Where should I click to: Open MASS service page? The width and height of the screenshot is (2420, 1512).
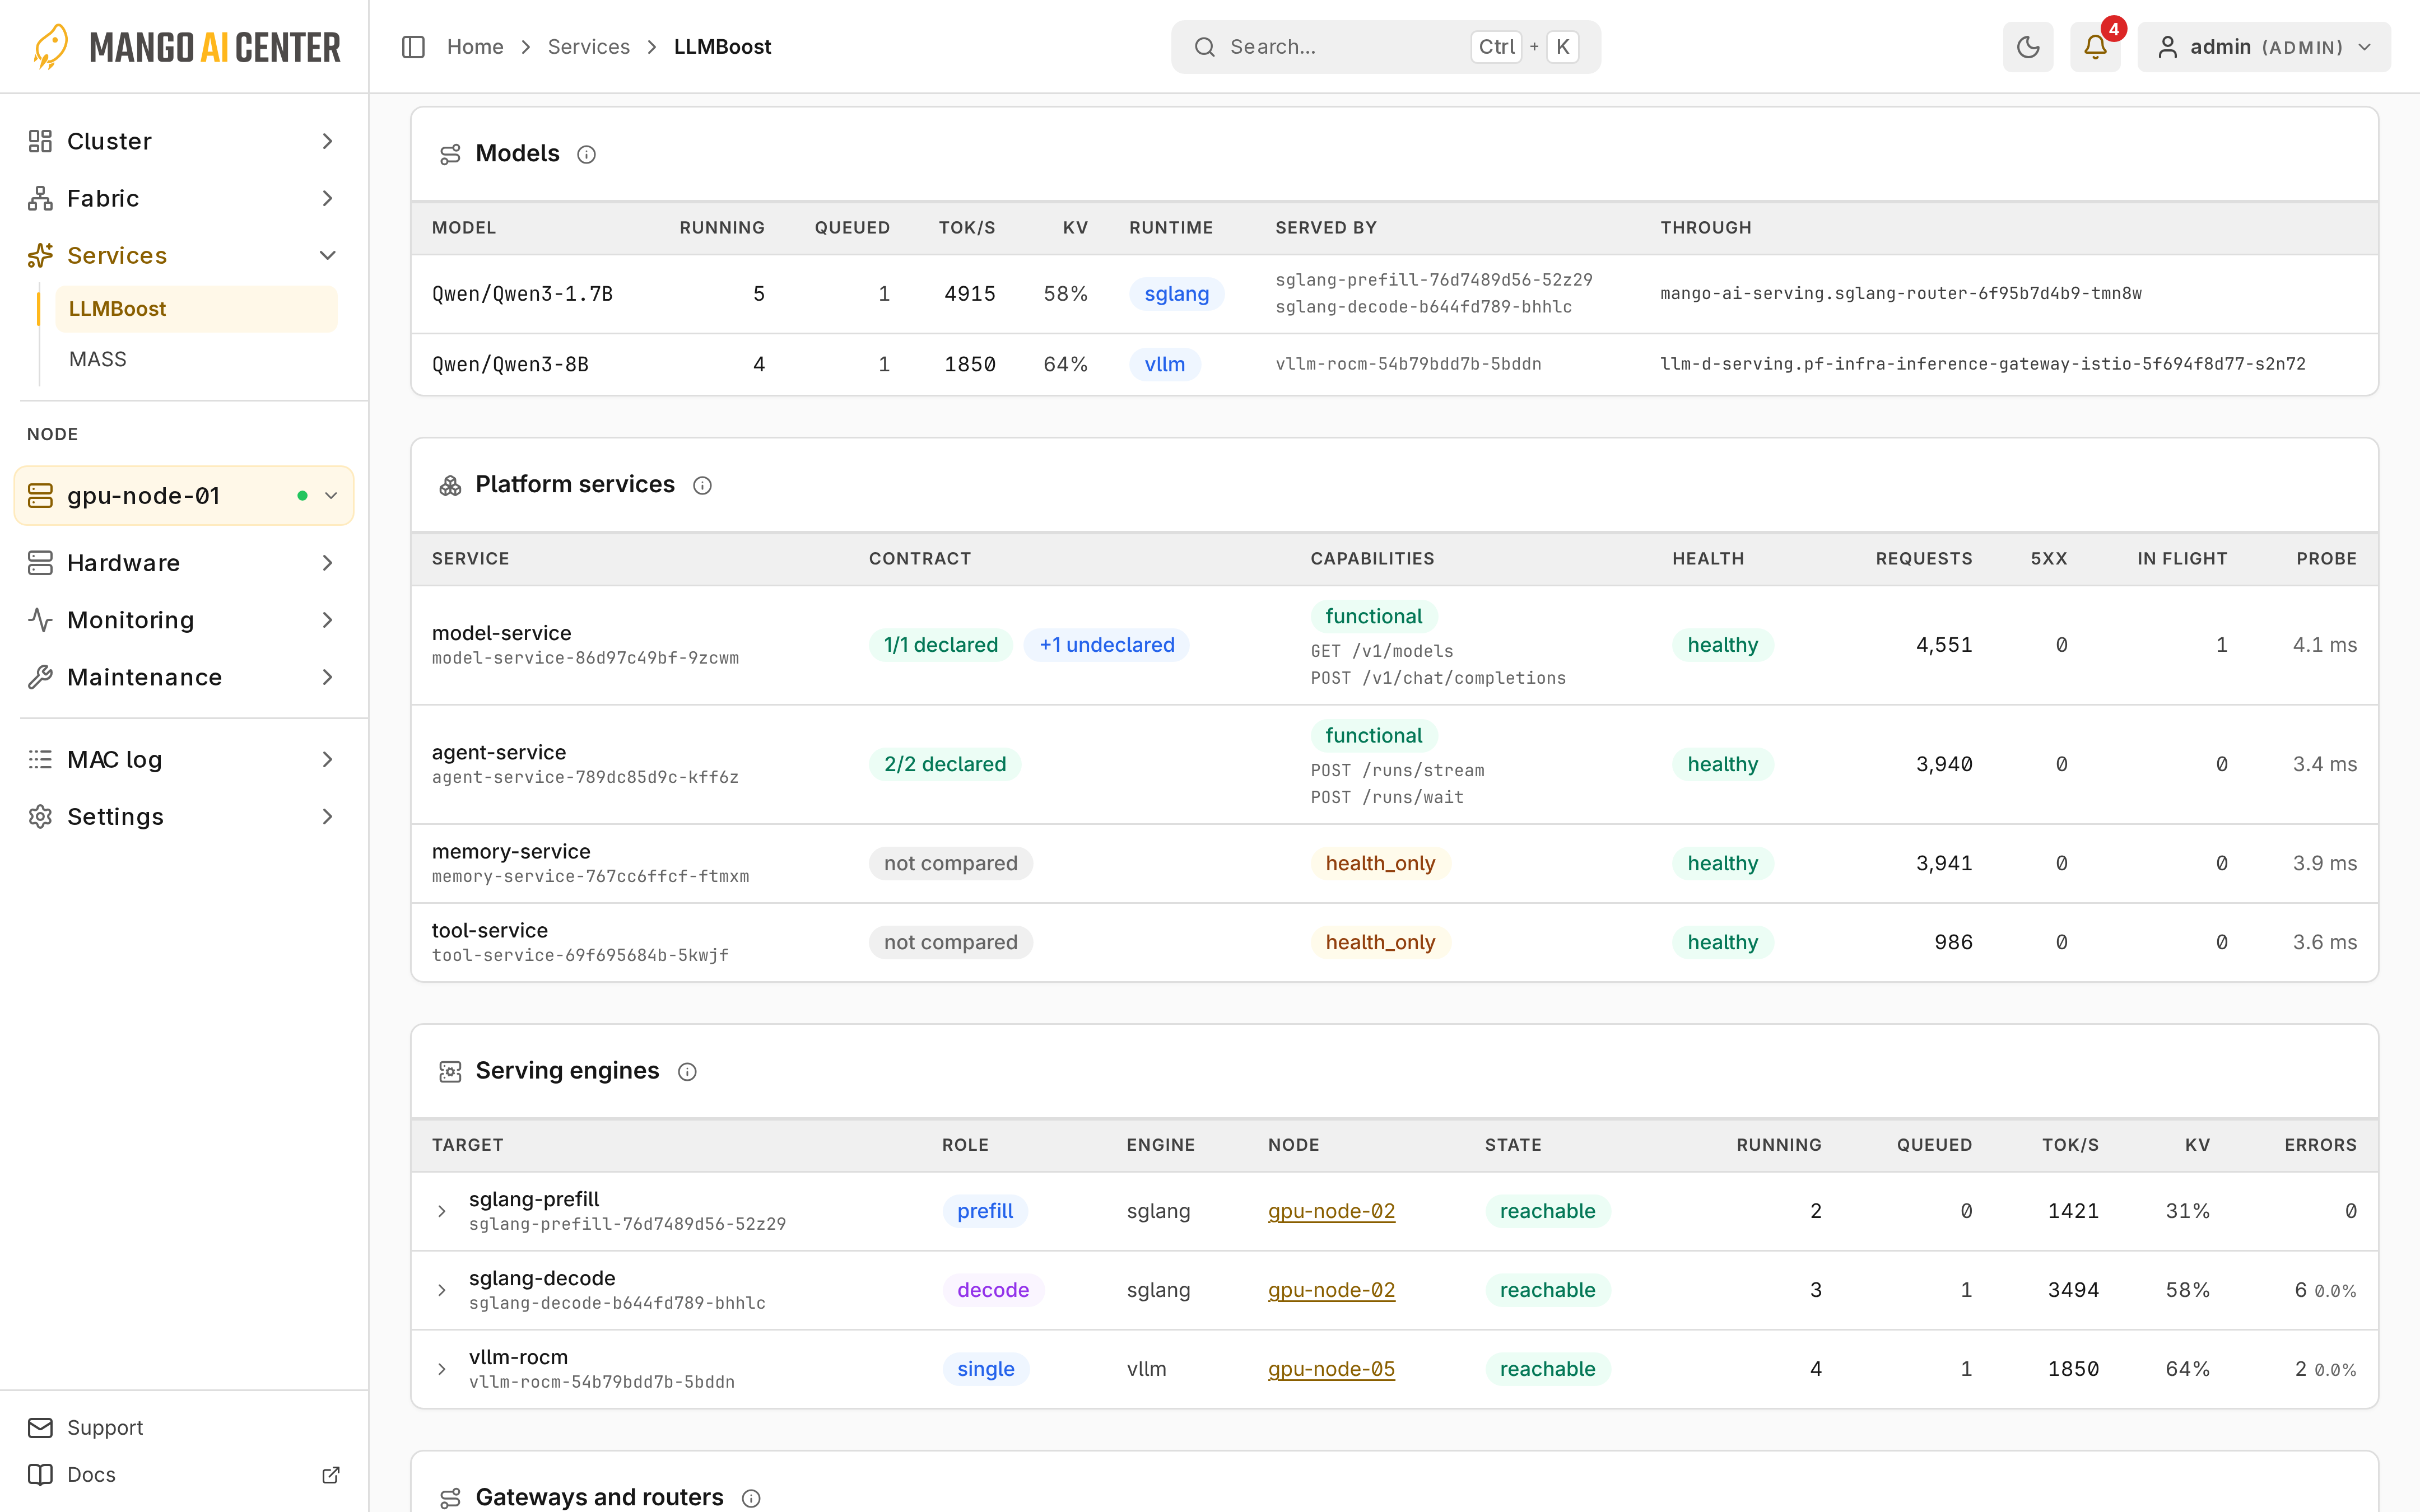[196, 359]
